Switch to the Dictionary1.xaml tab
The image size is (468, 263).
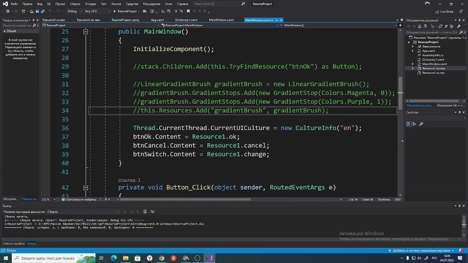[x=186, y=20]
